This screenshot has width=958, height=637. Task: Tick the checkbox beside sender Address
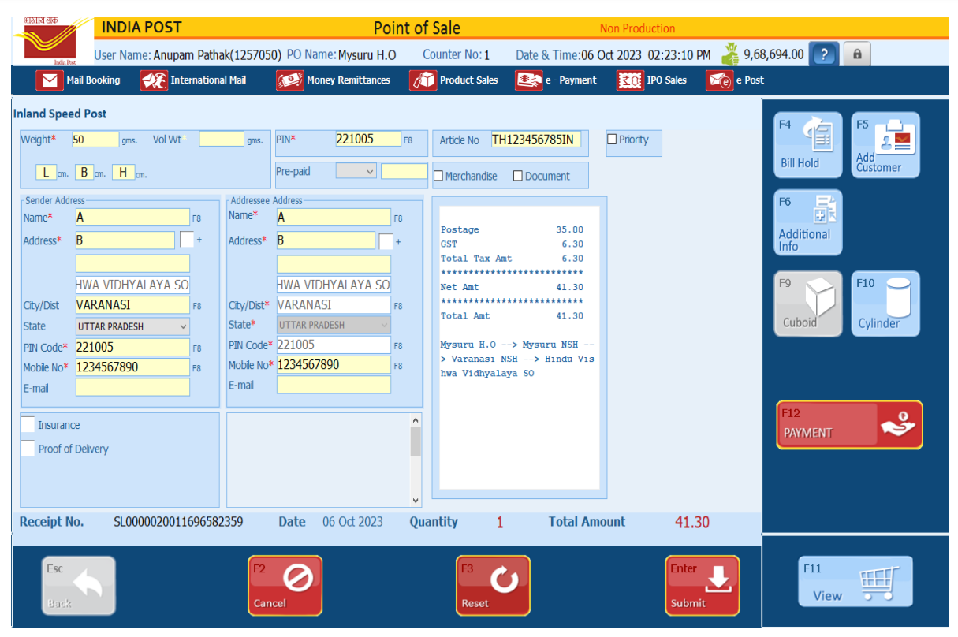pos(187,240)
